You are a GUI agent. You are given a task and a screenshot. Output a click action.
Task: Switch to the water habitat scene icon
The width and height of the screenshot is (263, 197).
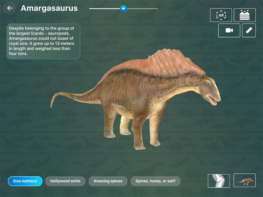[x=245, y=15]
